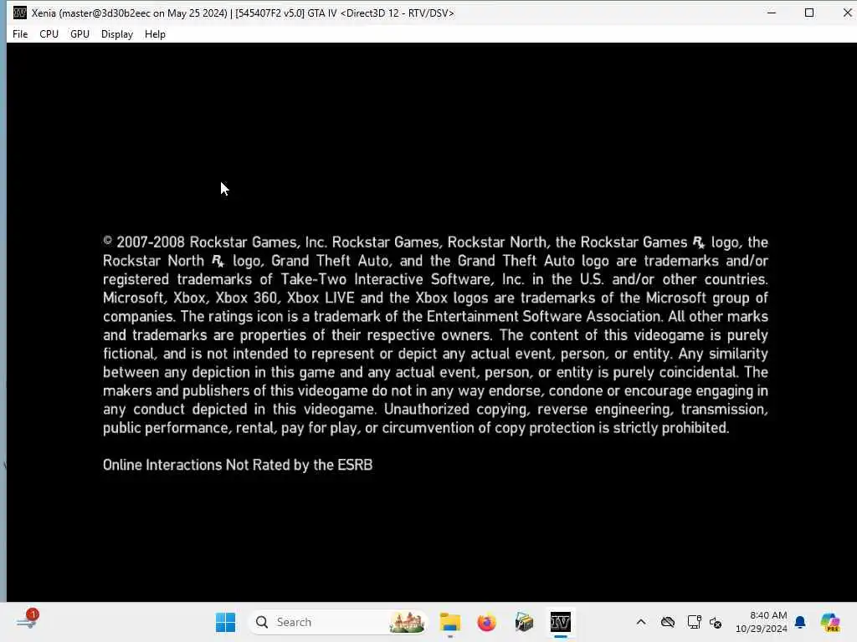Click the Xenia window title text

tap(243, 13)
